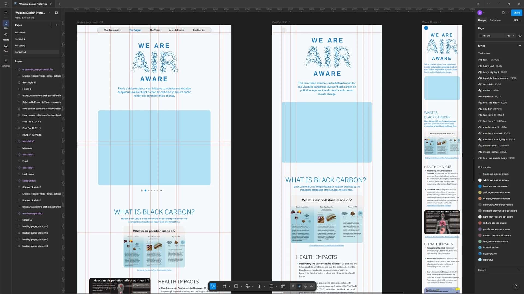Viewport: 524px width, 294px height.
Task: Click the panel icon in the title bar
Action: coord(478,4)
